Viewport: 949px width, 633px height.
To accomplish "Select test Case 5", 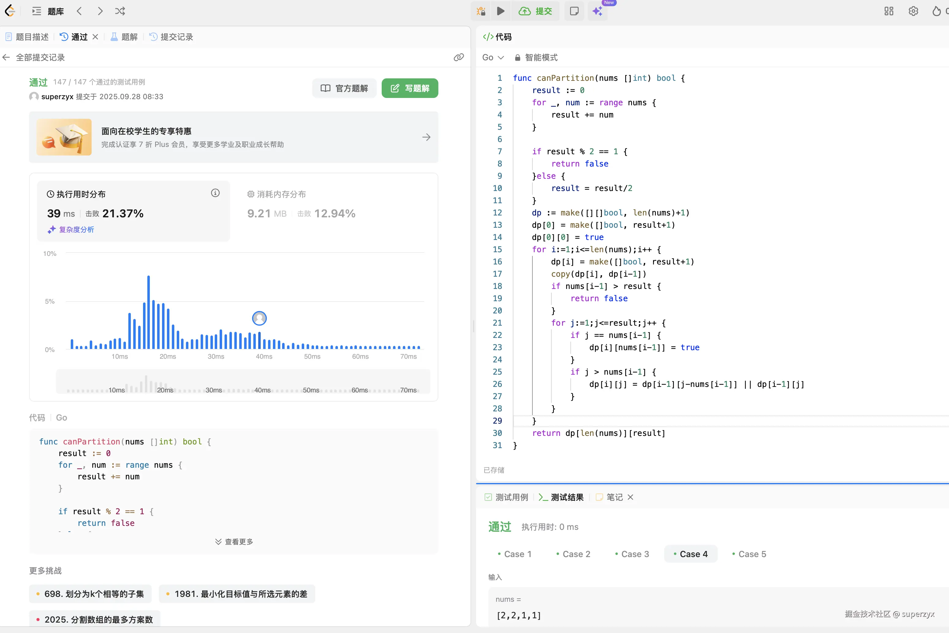I will tap(749, 554).
